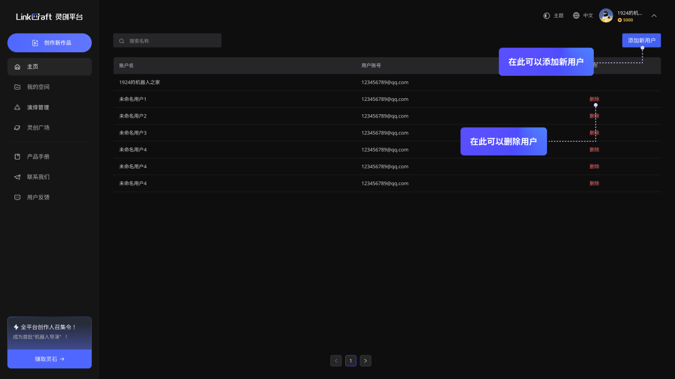Delete user 未命名用户1
Viewport: 675px width, 379px height.
(x=594, y=99)
